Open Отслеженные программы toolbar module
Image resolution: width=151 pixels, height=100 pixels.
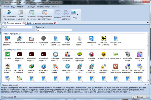pos(9,15)
